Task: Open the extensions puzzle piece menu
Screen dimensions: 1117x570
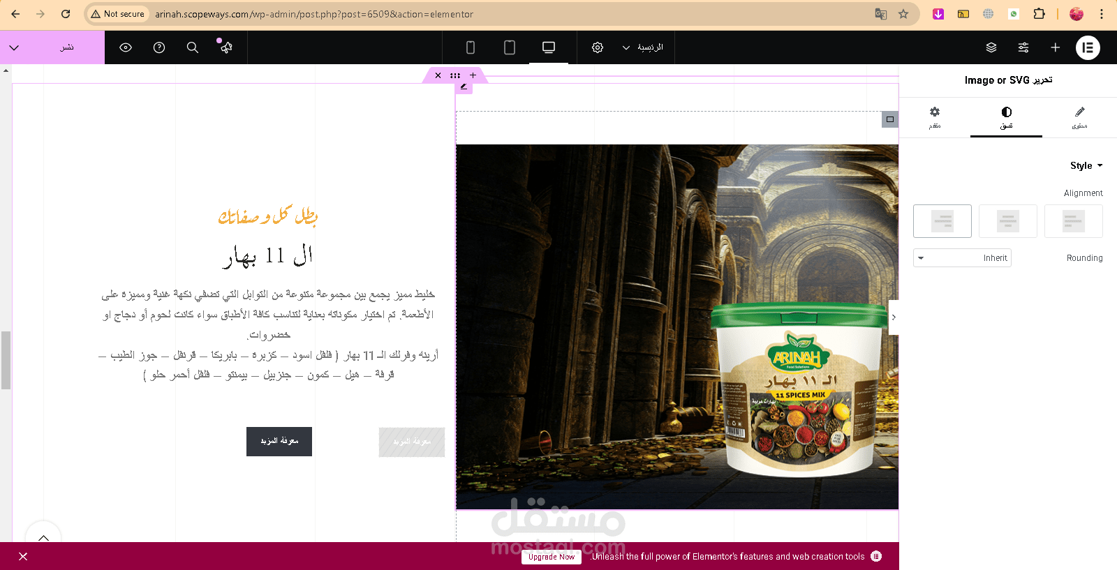Action: [x=1039, y=14]
